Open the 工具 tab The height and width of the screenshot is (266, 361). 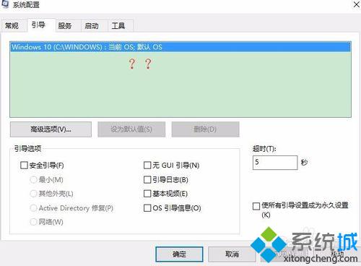tap(120, 25)
